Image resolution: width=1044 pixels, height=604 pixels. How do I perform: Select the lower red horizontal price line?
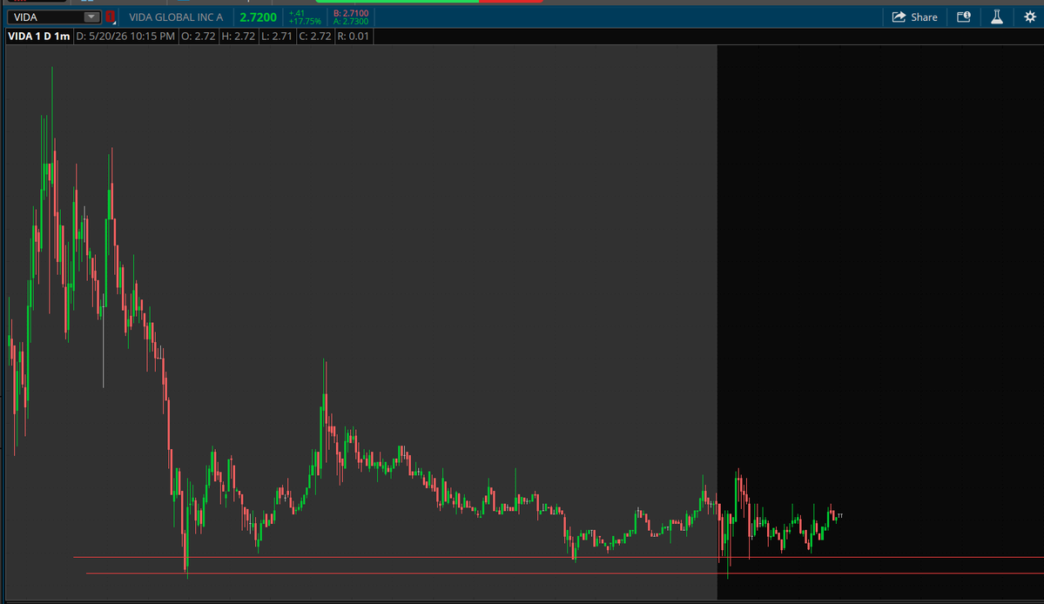pyautogui.click(x=564, y=574)
